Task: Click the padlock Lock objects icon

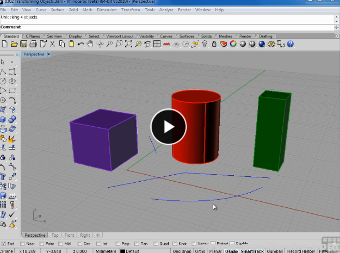Action: pyautogui.click(x=214, y=44)
